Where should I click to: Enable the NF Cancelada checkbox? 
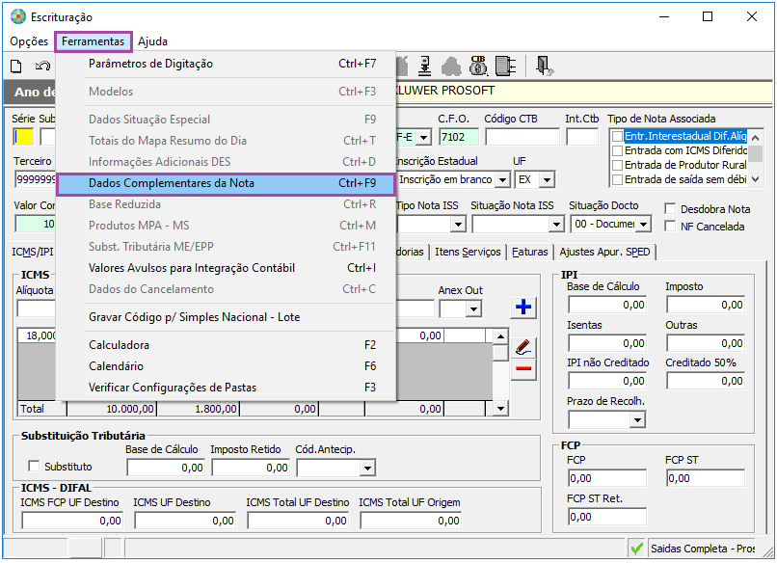(670, 226)
